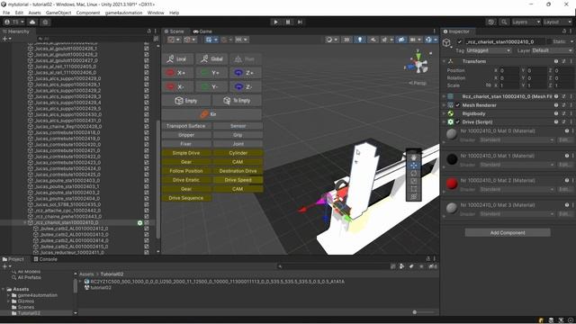Click the To Empty cube button
Screen dimensions: 576x324
[x=238, y=101]
